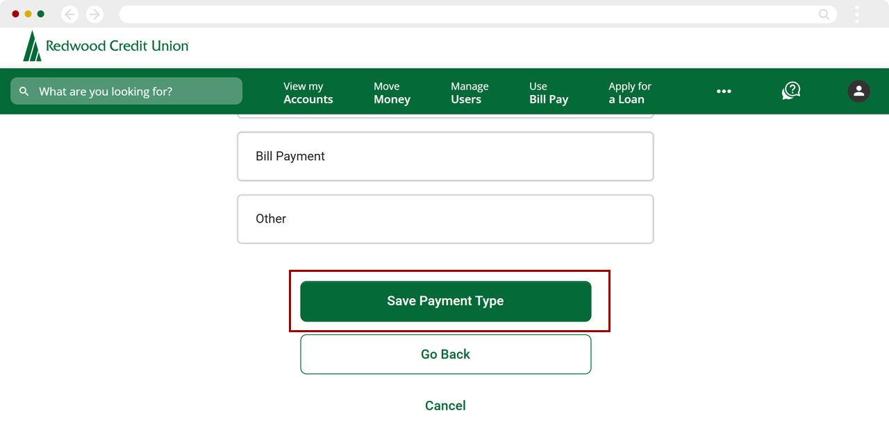Open the help chat bubble icon
Viewport: 889px width, 430px height.
tap(791, 91)
